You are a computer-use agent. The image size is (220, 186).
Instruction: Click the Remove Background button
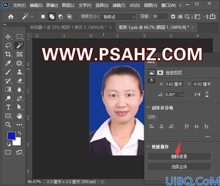pos(179,157)
